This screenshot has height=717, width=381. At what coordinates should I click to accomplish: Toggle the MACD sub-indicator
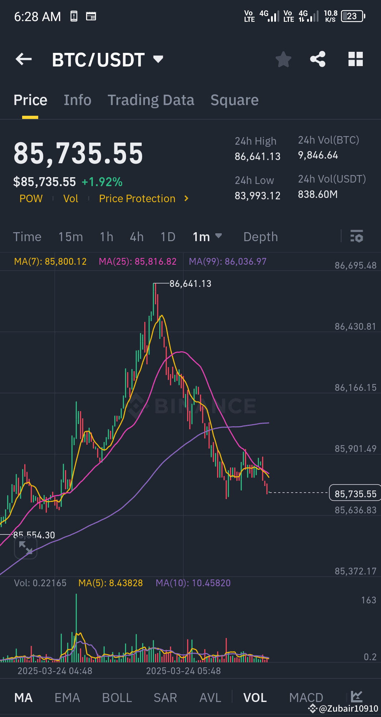306,698
